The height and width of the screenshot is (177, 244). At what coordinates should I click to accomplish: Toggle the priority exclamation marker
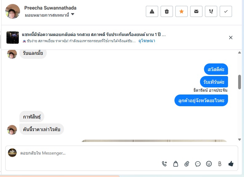coord(211,11)
